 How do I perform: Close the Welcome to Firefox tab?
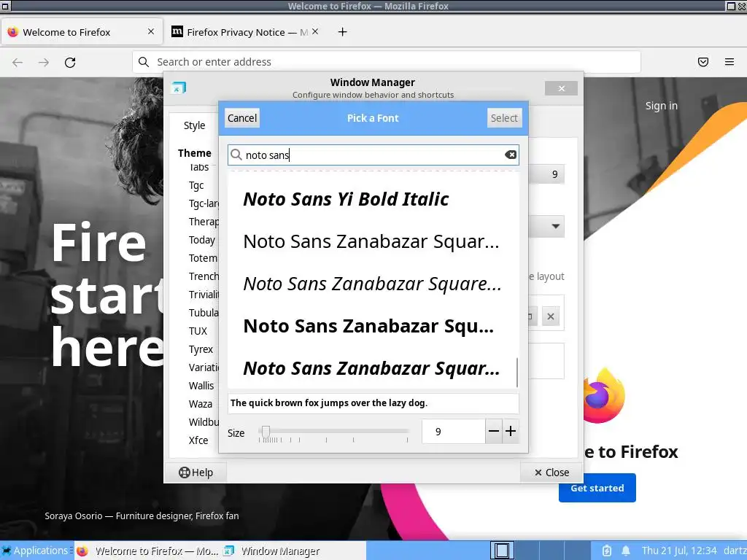(x=151, y=31)
